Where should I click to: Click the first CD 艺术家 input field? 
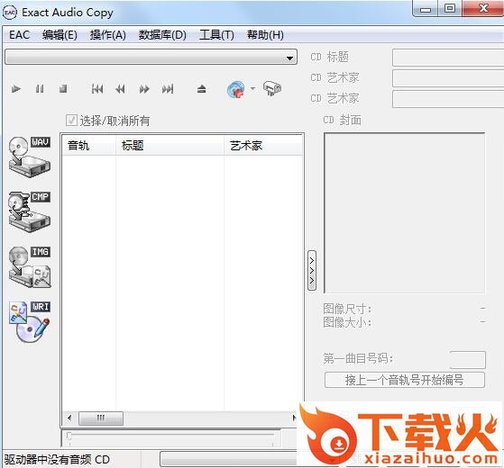click(448, 78)
